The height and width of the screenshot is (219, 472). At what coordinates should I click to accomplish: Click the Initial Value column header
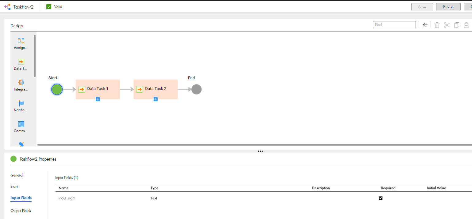tap(436, 188)
